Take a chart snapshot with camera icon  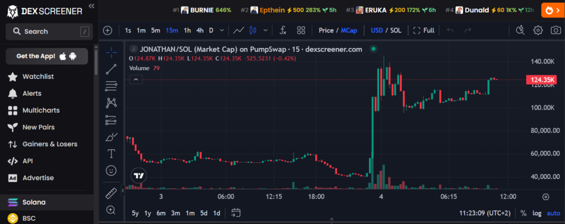tap(555, 30)
